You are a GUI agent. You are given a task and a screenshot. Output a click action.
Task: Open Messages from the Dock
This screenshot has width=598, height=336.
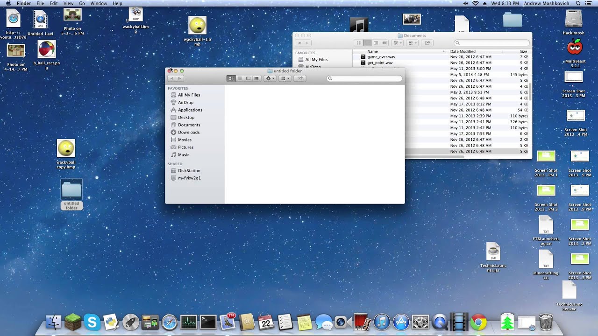(324, 322)
